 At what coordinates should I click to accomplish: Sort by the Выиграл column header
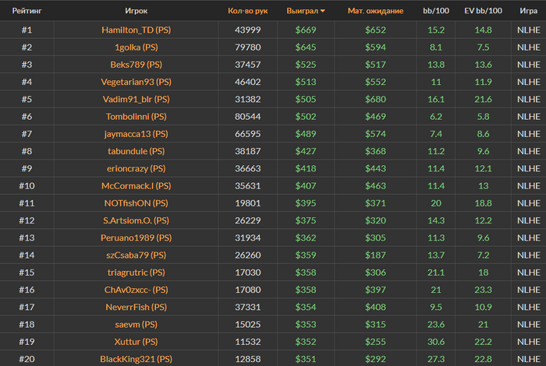click(x=303, y=11)
